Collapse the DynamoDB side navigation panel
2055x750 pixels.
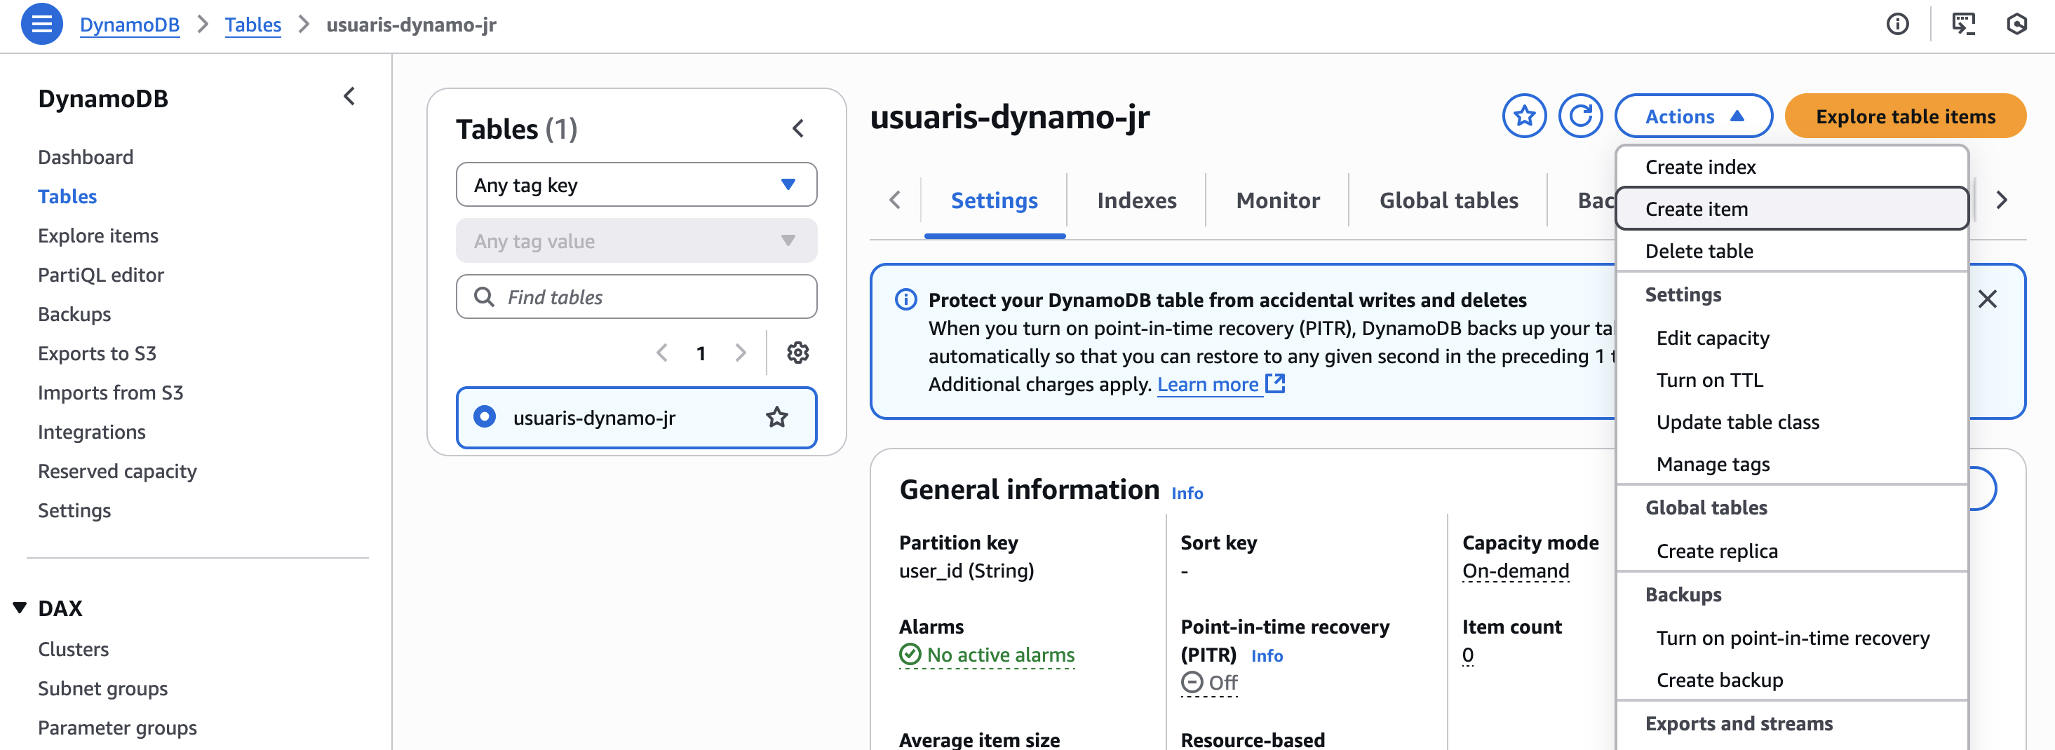(x=349, y=97)
